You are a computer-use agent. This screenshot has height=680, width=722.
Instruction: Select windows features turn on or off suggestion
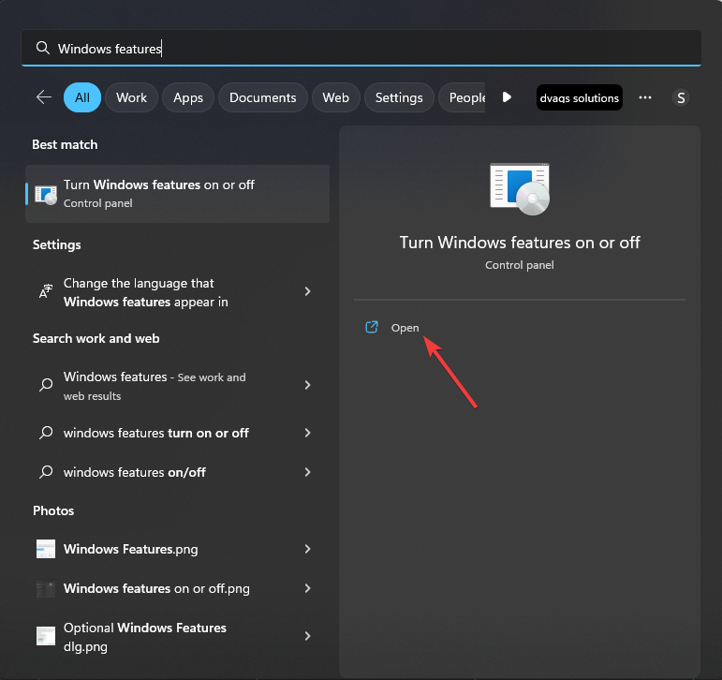pyautogui.click(x=177, y=433)
